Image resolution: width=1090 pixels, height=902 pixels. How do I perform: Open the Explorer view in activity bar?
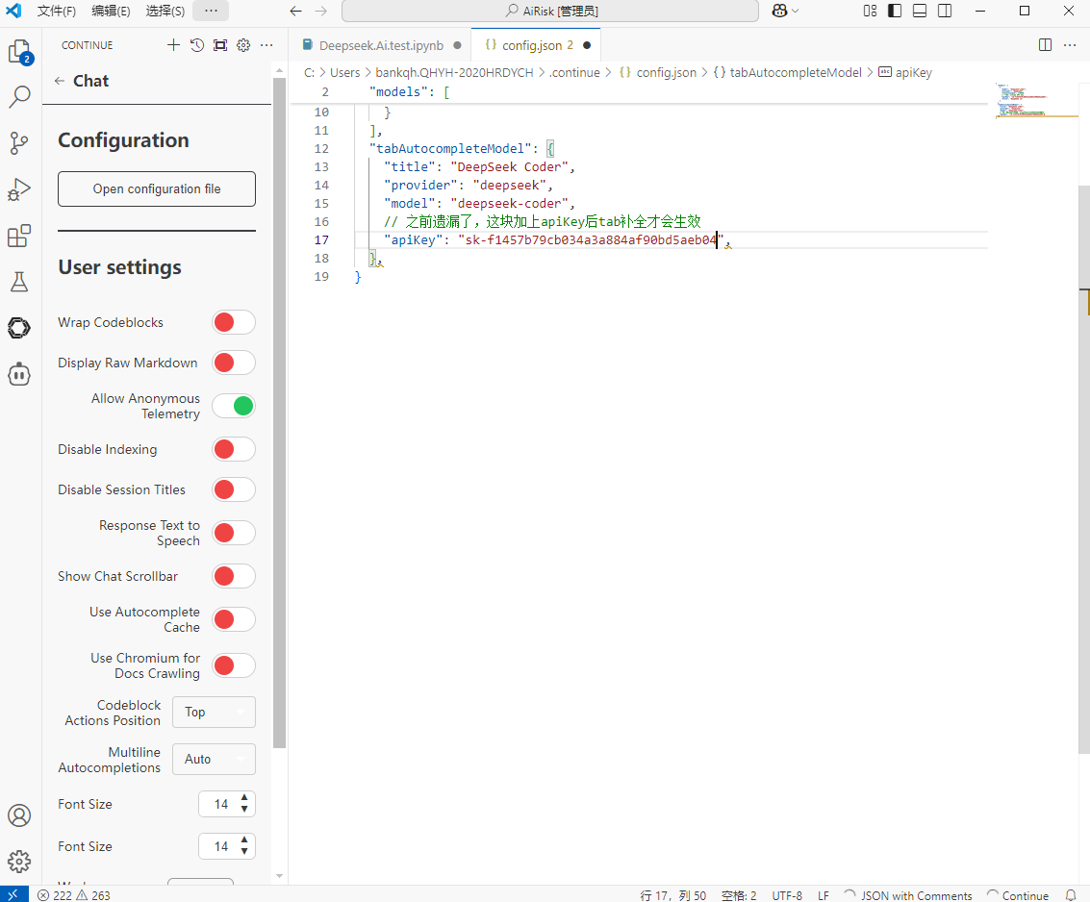click(x=19, y=51)
